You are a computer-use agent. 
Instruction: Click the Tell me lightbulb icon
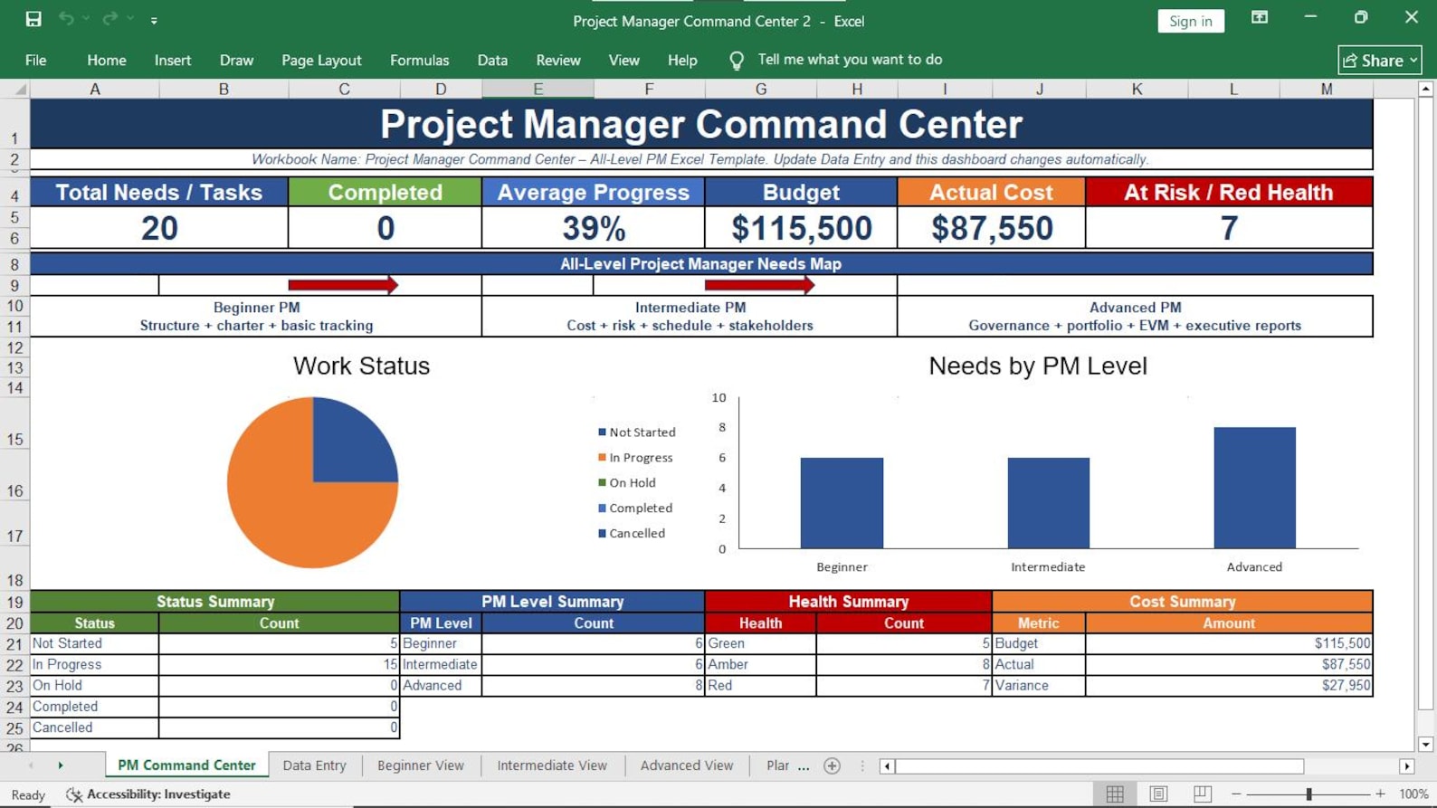click(737, 61)
